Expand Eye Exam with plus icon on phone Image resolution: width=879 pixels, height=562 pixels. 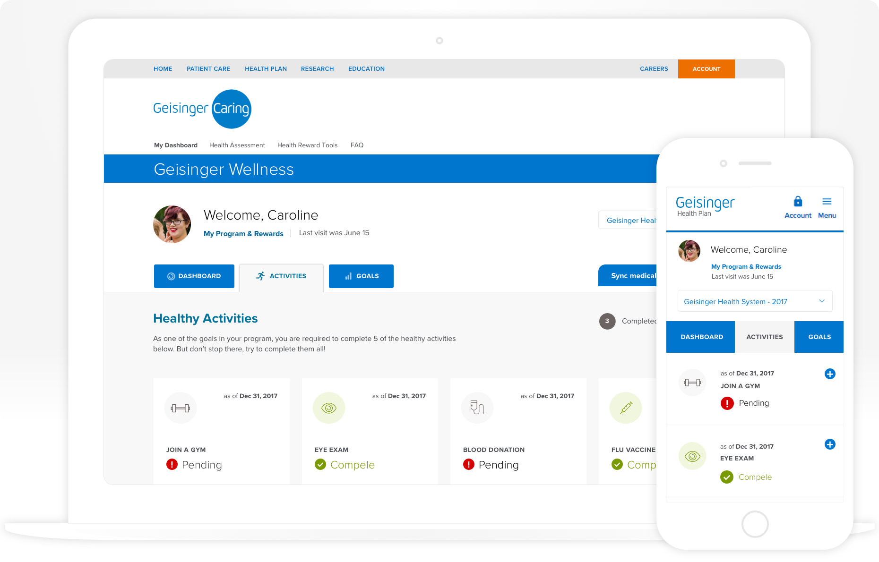click(x=830, y=444)
